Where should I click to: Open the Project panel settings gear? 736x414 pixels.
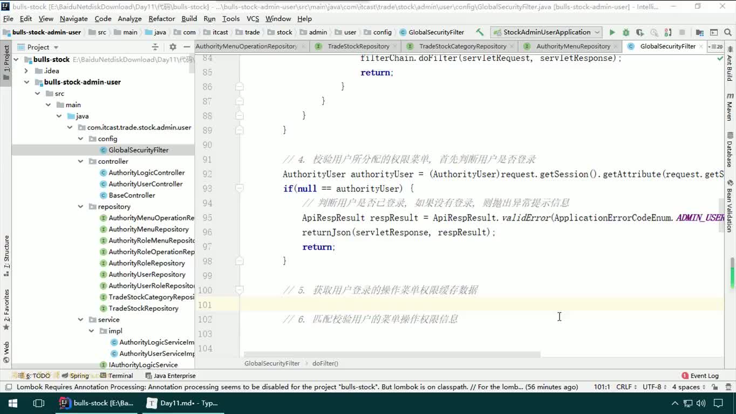[x=173, y=47]
